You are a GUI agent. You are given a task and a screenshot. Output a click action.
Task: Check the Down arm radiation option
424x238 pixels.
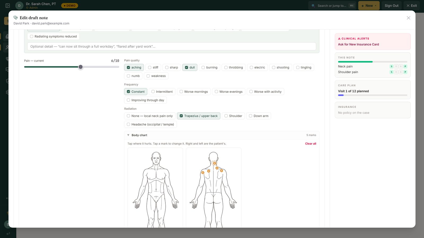click(259, 116)
